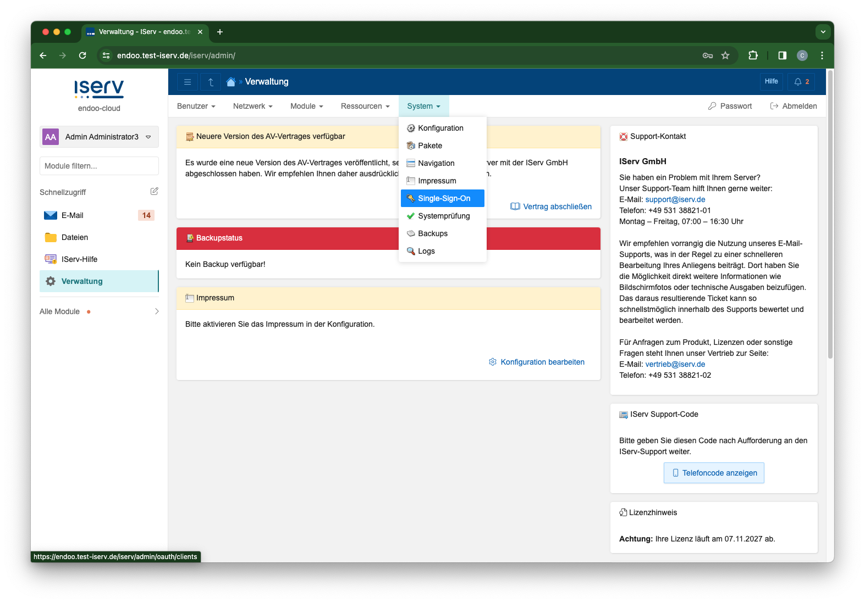Image resolution: width=865 pixels, height=603 pixels.
Task: Open the Module dropdown menu
Action: pyautogui.click(x=307, y=106)
